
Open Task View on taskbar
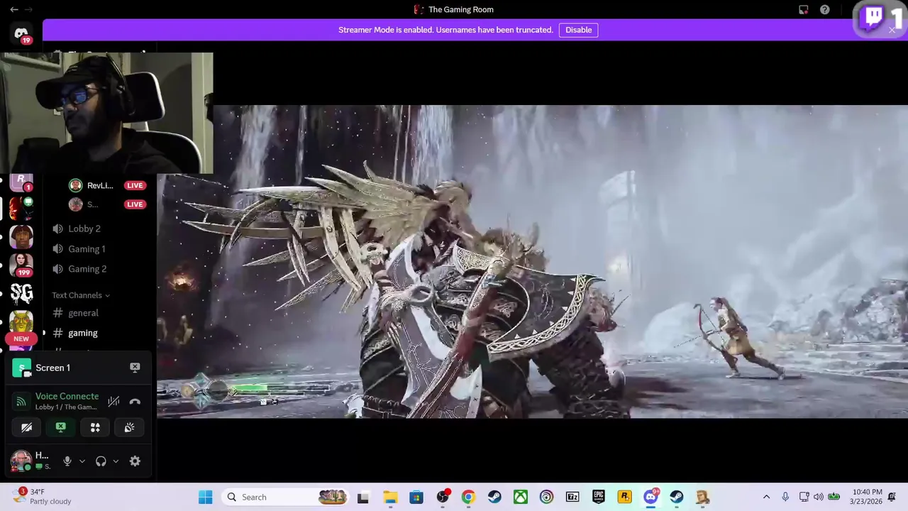click(363, 497)
